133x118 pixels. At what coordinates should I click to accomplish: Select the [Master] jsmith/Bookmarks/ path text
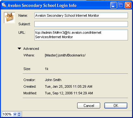point(65,55)
